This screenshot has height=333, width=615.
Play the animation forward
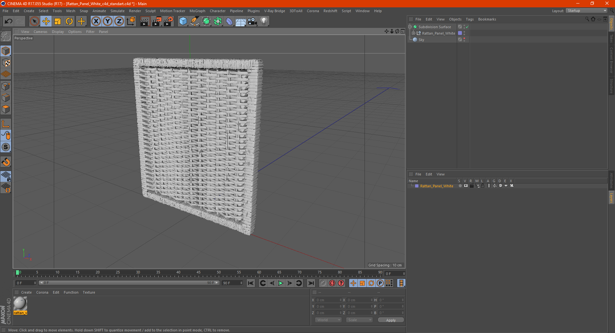coord(281,283)
